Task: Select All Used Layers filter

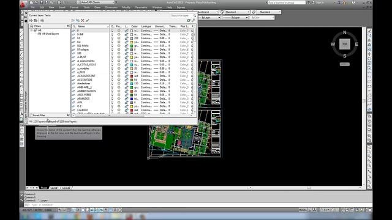Action: tap(50, 34)
